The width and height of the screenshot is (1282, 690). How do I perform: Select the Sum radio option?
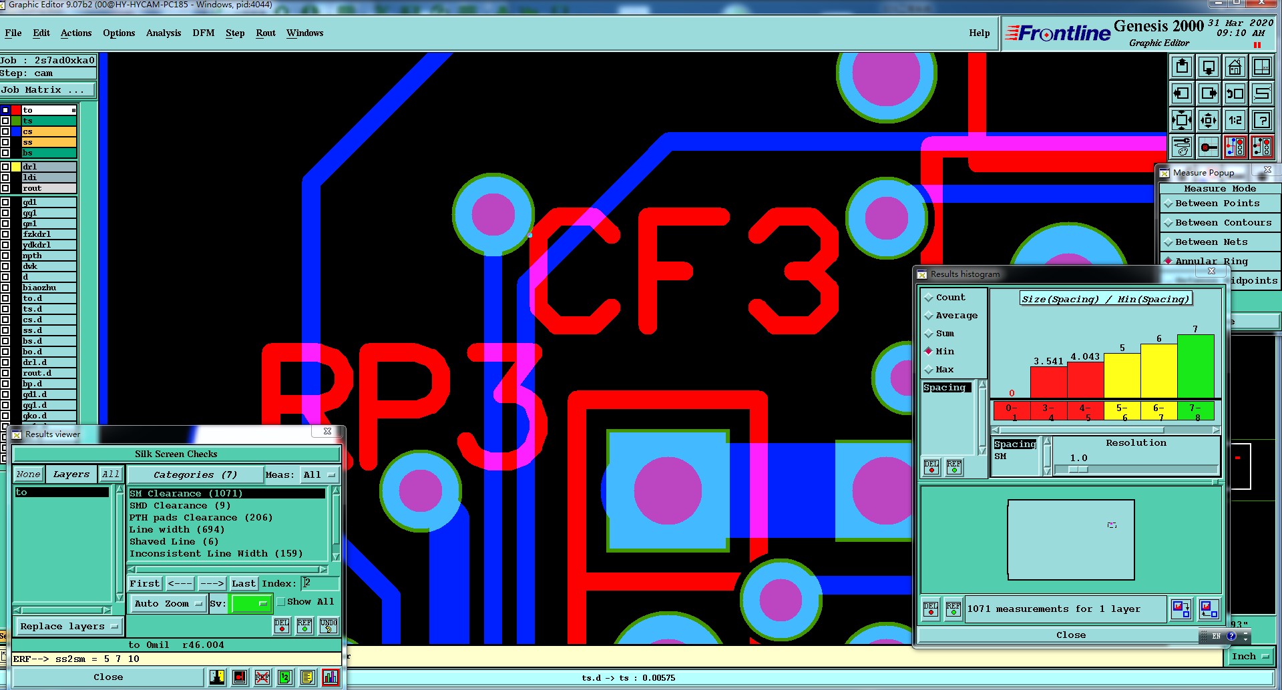939,334
